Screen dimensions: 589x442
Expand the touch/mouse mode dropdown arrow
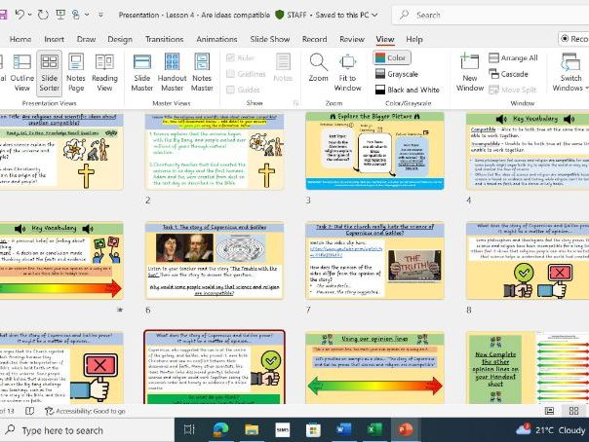tap(87, 15)
